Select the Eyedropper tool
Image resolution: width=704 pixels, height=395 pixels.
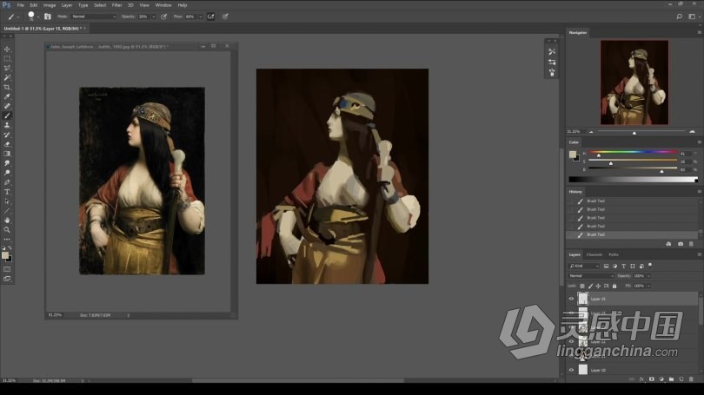[7, 96]
